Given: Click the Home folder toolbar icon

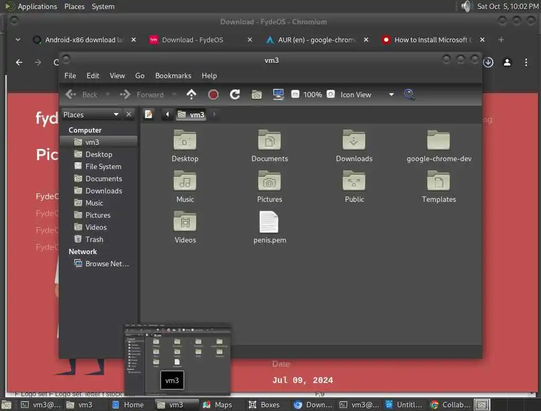Looking at the screenshot, I should coord(256,95).
